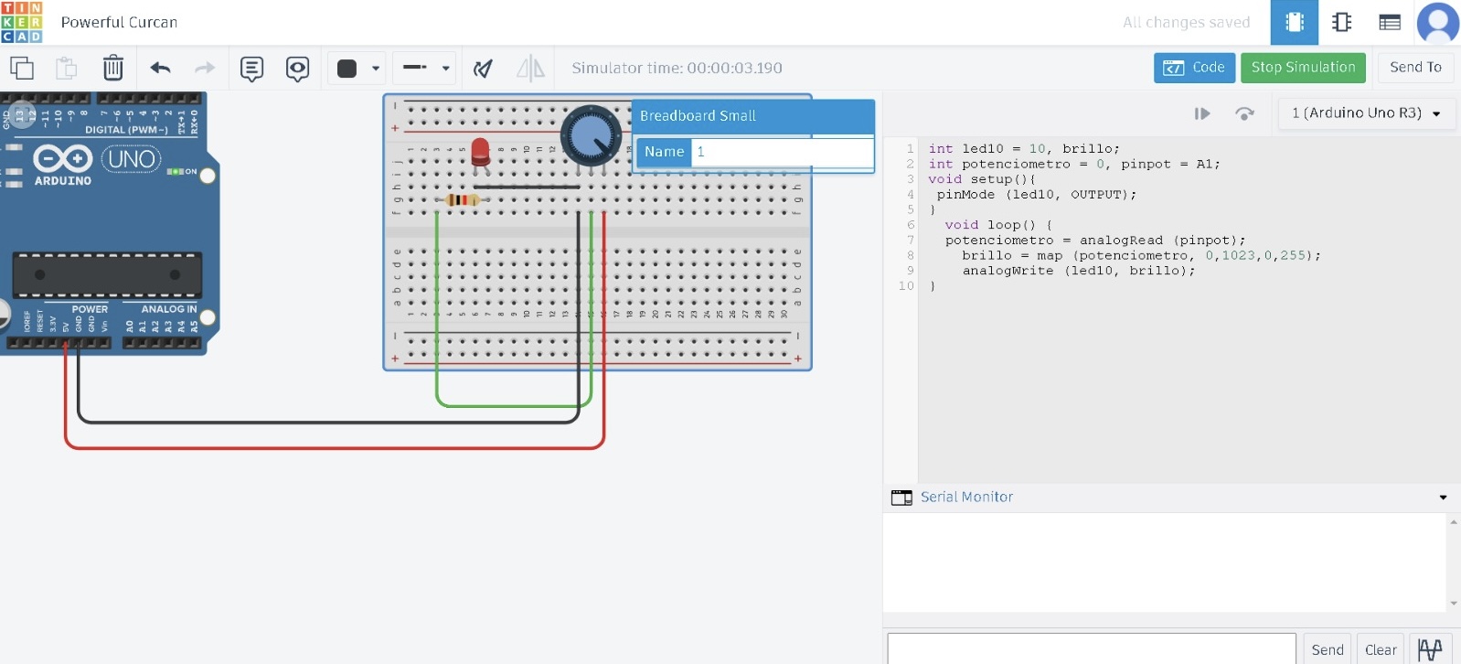
Task: Open the notes tool
Action: pyautogui.click(x=251, y=69)
